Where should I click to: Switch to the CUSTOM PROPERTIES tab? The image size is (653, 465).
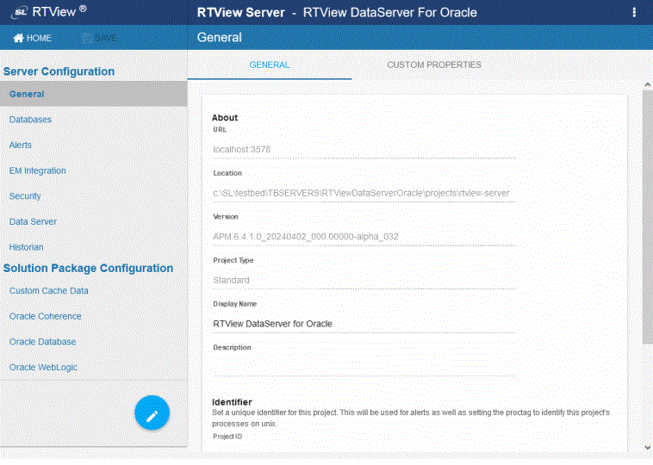pyautogui.click(x=434, y=65)
